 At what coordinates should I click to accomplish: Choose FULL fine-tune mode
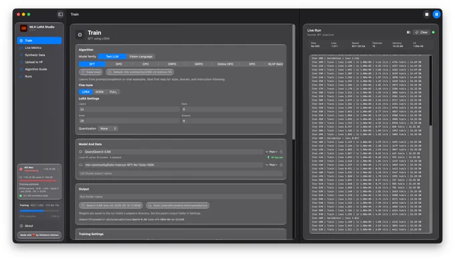click(113, 92)
